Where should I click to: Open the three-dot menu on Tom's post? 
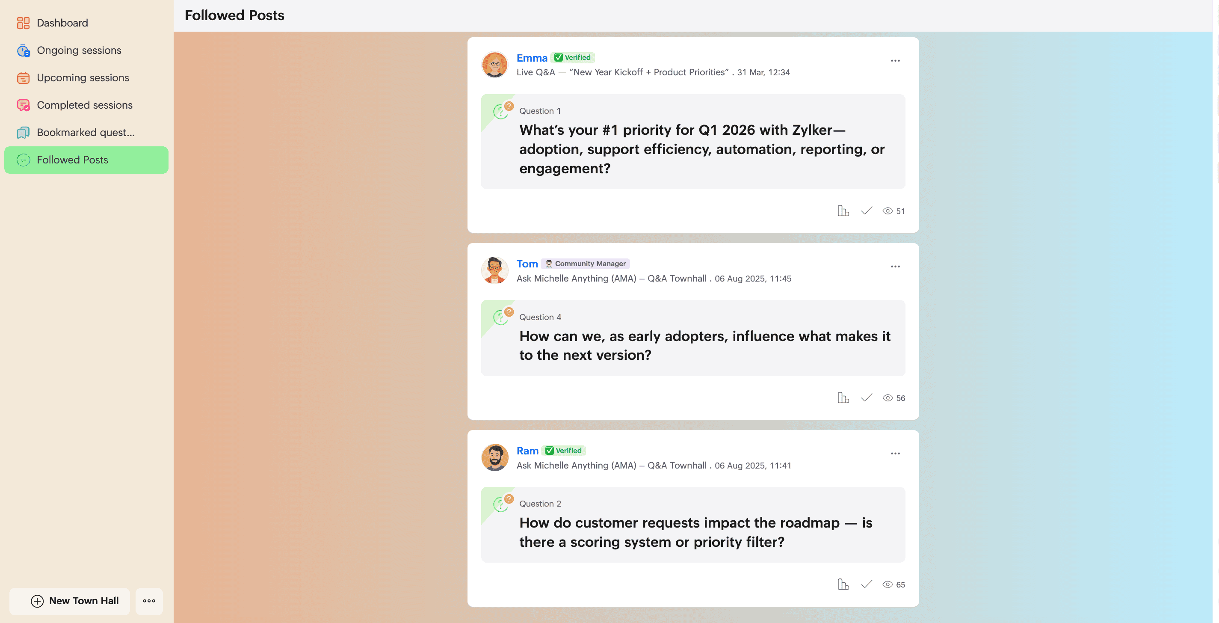895,267
